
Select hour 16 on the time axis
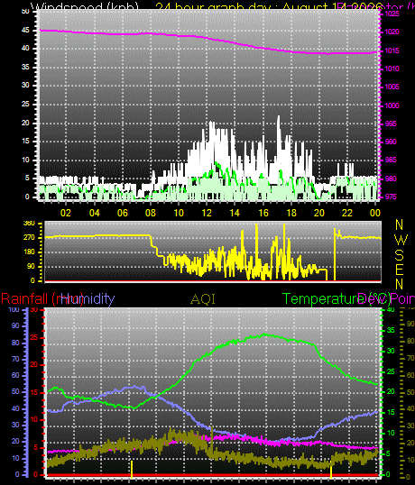coord(263,213)
